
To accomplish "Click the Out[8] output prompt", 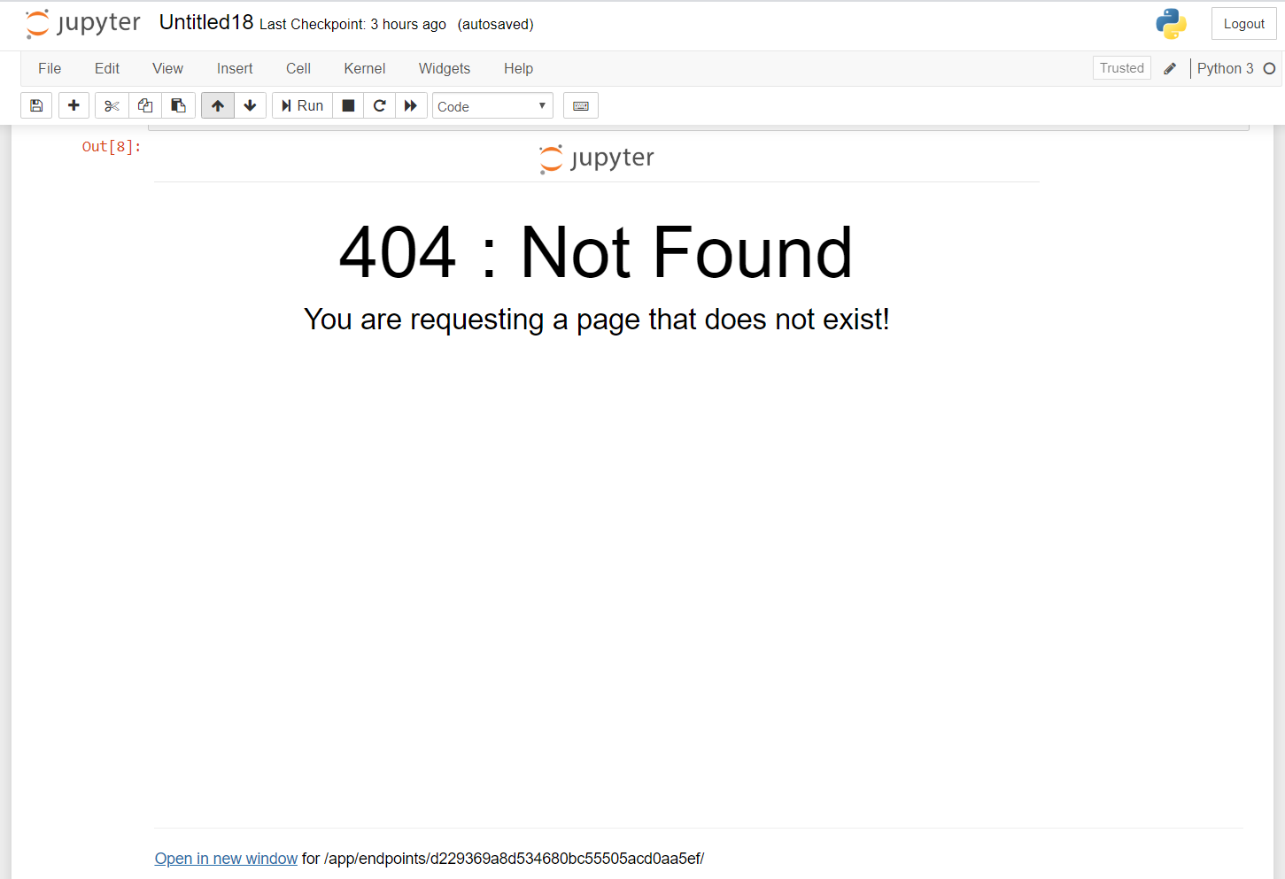I will pos(112,147).
